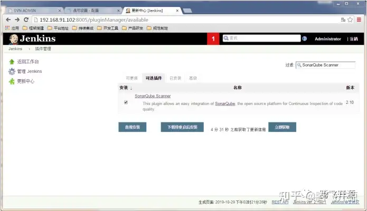Click the 版本 column header
Viewport: 367px width, 211px height.
coord(350,88)
